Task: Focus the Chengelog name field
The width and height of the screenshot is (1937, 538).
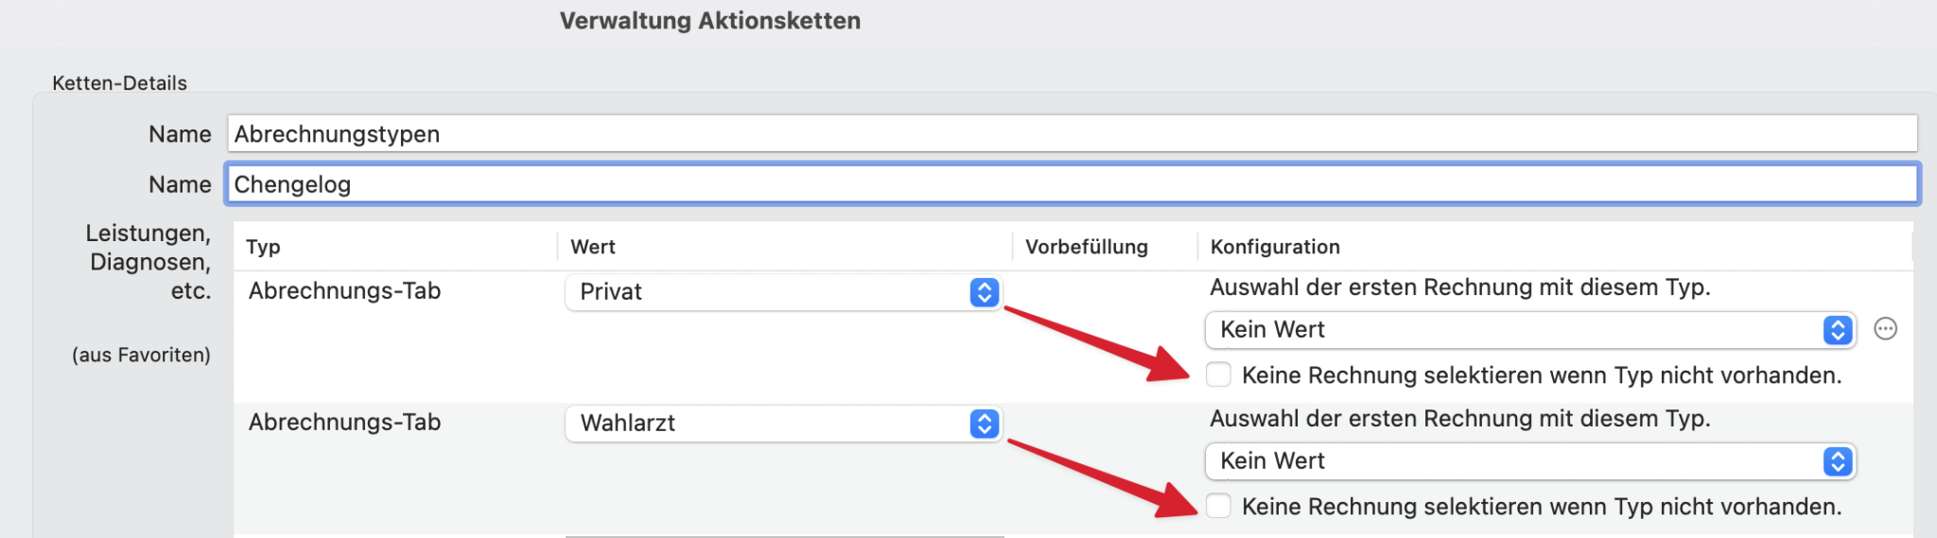Action: [x=1072, y=184]
